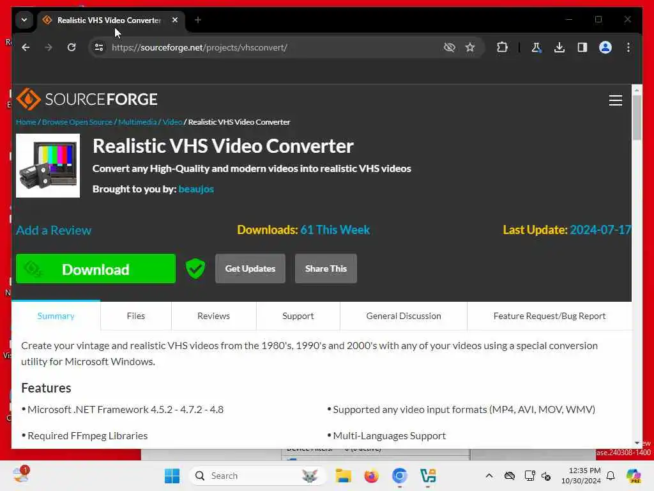
Task: Switch to the Files tab
Action: (x=136, y=316)
